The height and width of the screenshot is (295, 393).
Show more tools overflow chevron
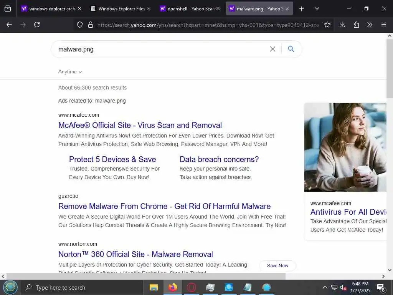pyautogui.click(x=370, y=25)
